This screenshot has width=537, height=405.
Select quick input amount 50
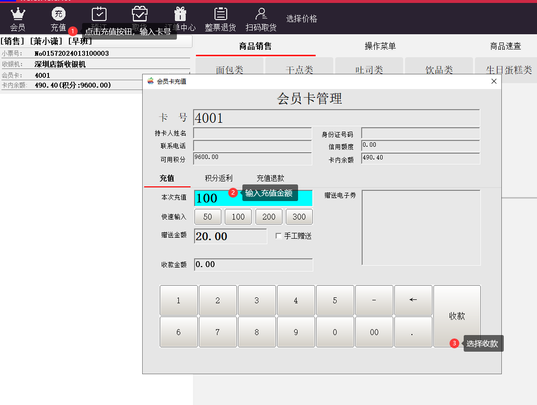(x=208, y=217)
